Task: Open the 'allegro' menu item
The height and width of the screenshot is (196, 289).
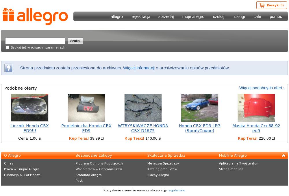Action: tap(117, 16)
